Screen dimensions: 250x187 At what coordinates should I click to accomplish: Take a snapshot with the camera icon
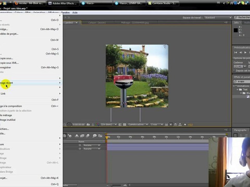tap(88, 124)
